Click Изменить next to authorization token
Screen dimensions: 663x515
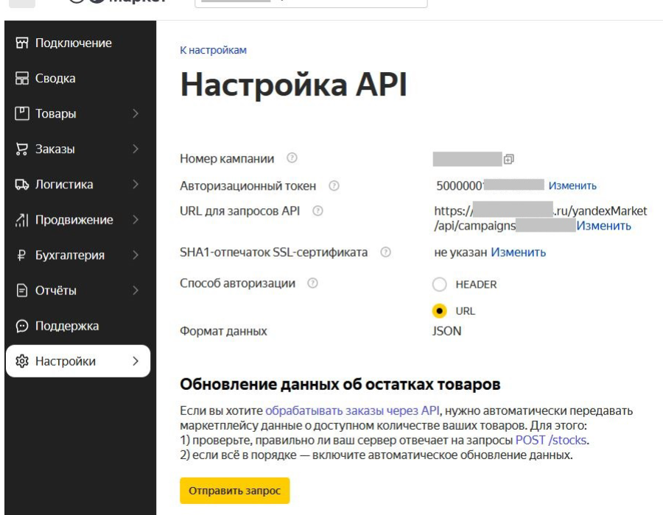tap(572, 185)
